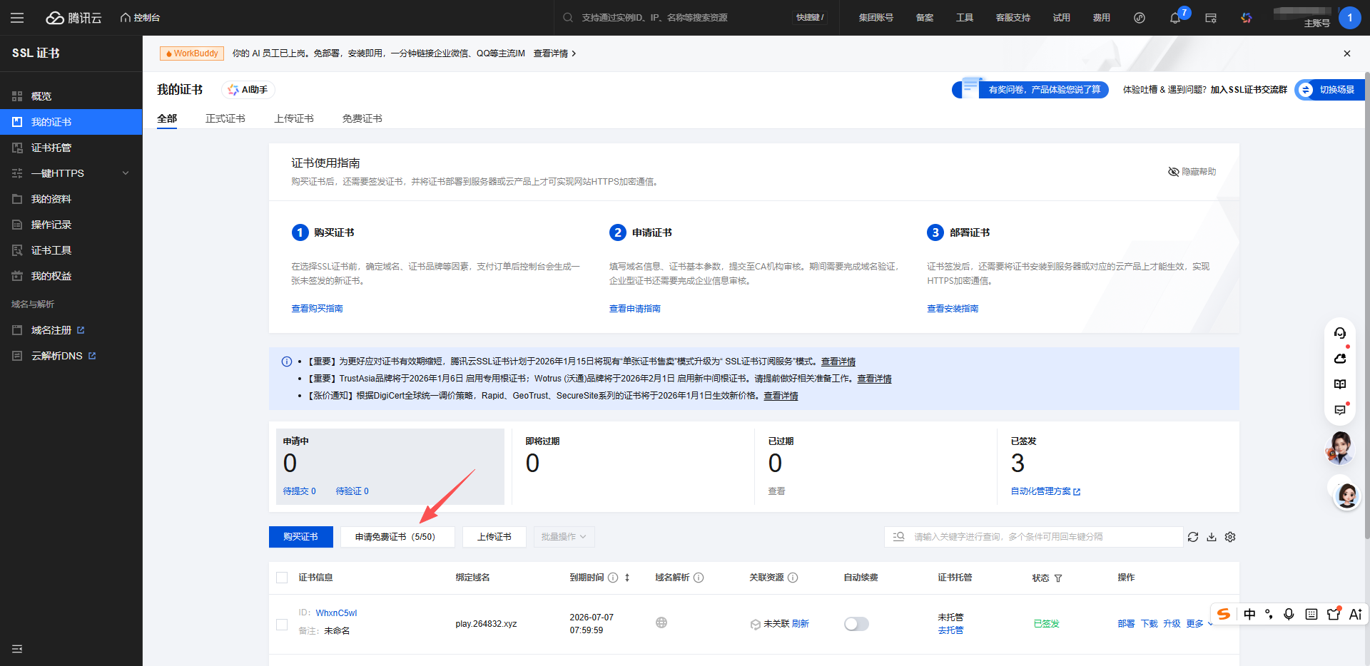
Task: Check the select-all certificates checkbox
Action: pyautogui.click(x=282, y=578)
